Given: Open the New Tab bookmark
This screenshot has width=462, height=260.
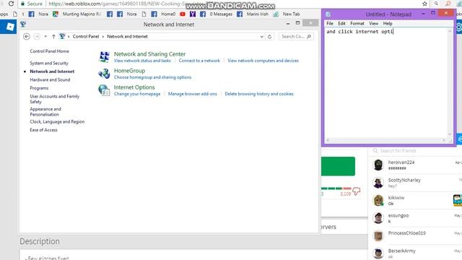Looking at the screenshot, I should tap(287, 14).
